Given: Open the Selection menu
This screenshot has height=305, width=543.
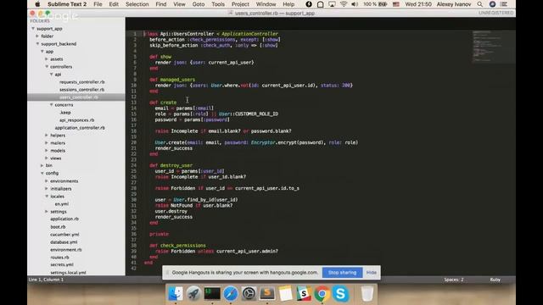Looking at the screenshot, I should tap(137, 4).
